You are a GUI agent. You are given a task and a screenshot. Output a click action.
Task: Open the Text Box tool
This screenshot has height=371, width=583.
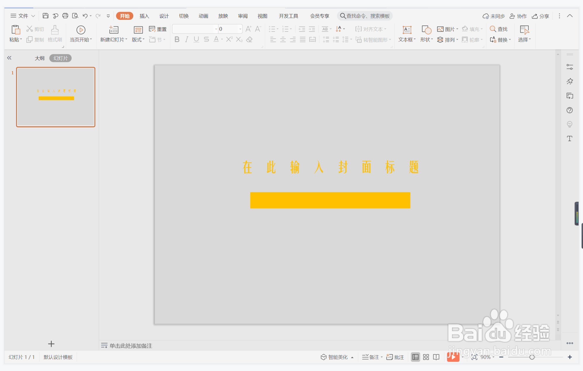407,30
